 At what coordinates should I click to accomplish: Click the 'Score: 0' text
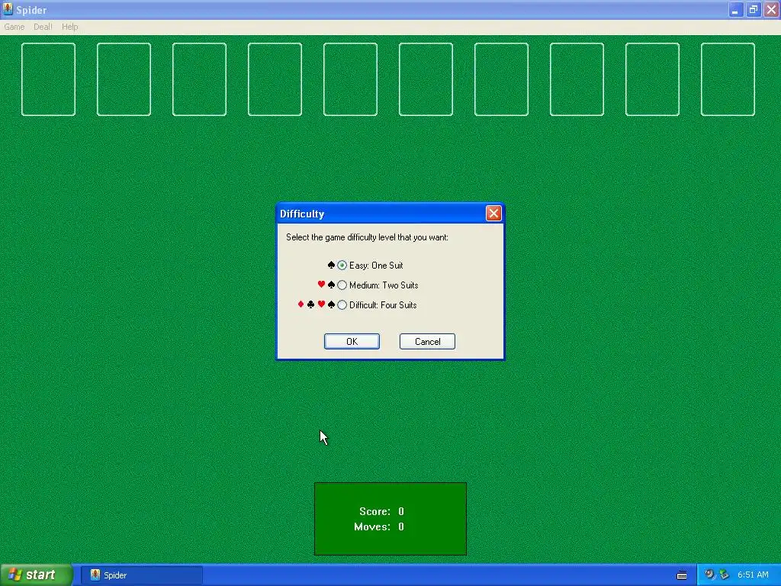pyautogui.click(x=381, y=511)
